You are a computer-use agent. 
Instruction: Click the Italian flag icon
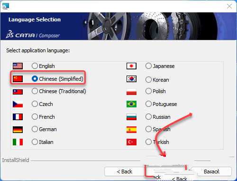[x=18, y=142]
